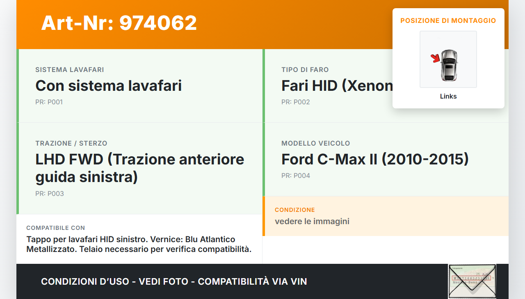
Task: Click the code PR: P002
Action: 296,102
